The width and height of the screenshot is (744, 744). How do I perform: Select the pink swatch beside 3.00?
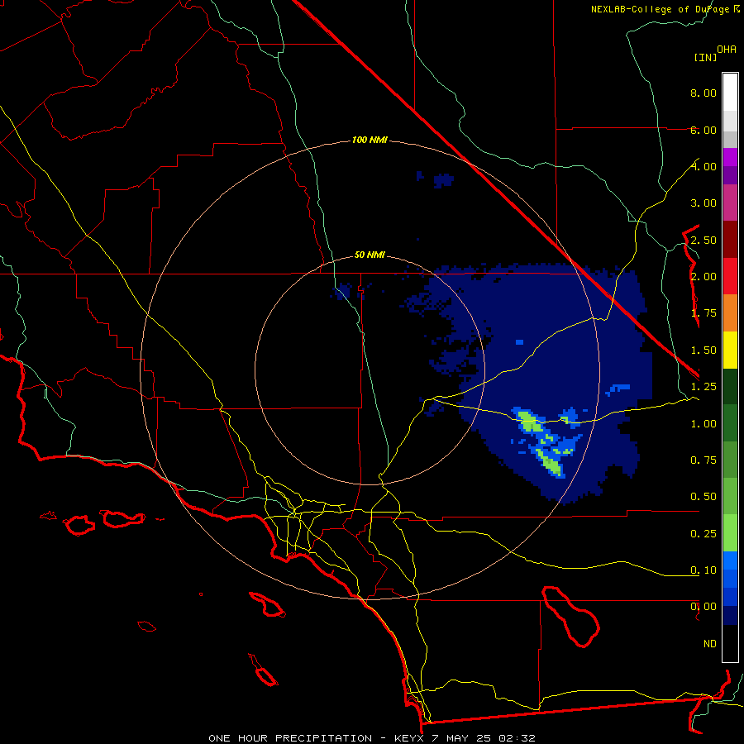pyautogui.click(x=730, y=203)
